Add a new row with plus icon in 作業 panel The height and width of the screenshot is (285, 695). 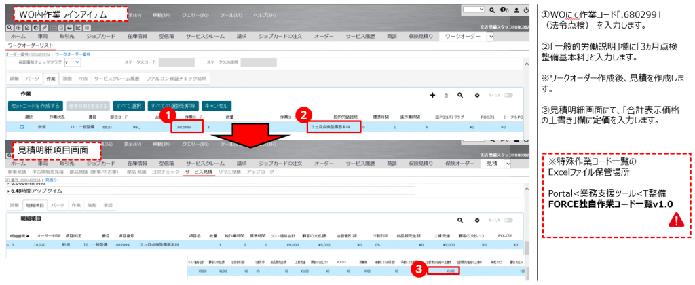pyautogui.click(x=433, y=96)
